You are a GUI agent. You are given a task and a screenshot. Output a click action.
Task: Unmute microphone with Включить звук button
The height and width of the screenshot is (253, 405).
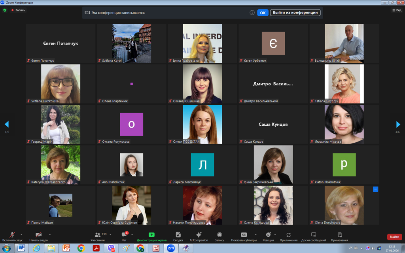[12, 236]
